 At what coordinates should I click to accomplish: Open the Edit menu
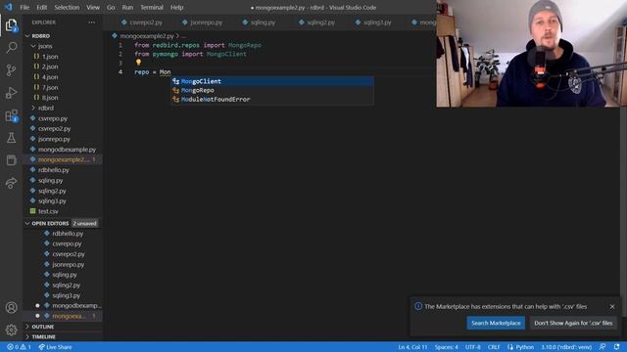point(41,7)
